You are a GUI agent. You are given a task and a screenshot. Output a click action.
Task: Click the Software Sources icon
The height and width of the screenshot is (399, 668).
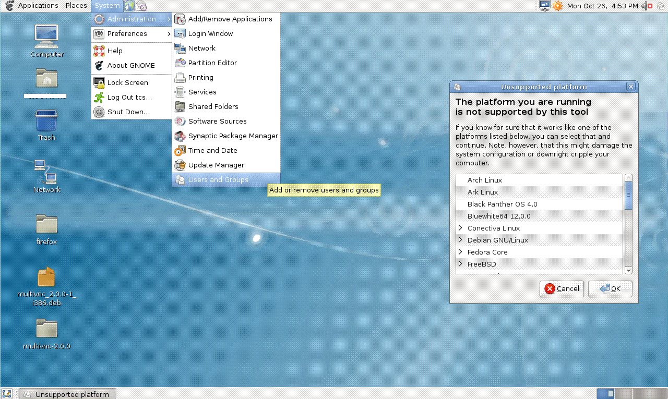[180, 122]
